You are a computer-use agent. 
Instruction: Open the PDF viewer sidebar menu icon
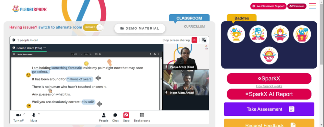pyautogui.click(x=14, y=54)
